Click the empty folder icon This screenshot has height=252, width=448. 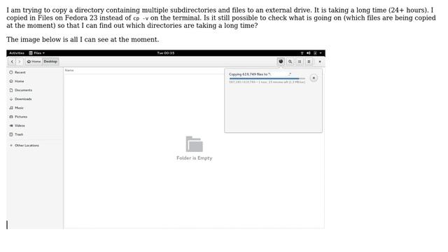pos(195,144)
